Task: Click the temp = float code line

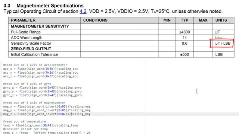Action: tap(41, 125)
